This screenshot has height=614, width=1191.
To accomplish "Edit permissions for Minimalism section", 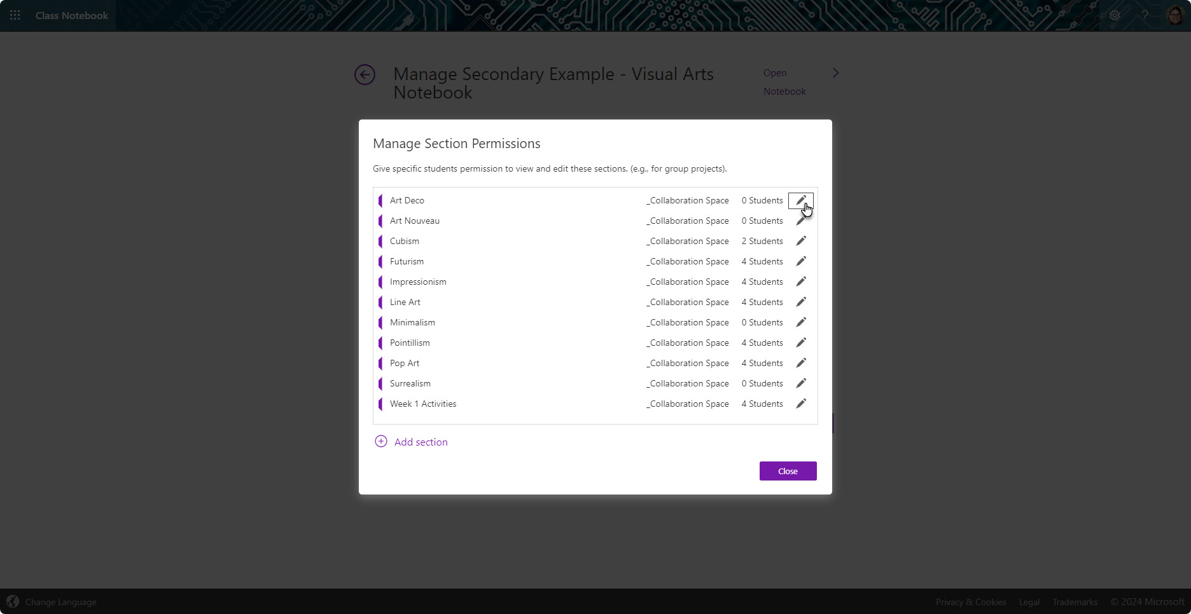I will coord(801,322).
